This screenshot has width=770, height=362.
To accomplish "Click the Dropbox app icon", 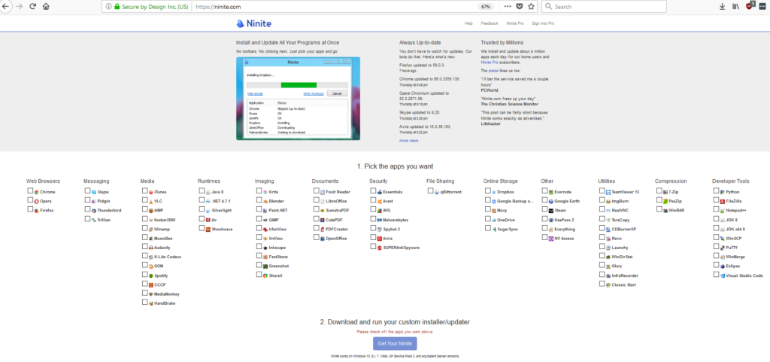I will coord(494,192).
